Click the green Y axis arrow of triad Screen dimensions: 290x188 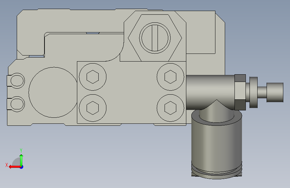click(21, 160)
